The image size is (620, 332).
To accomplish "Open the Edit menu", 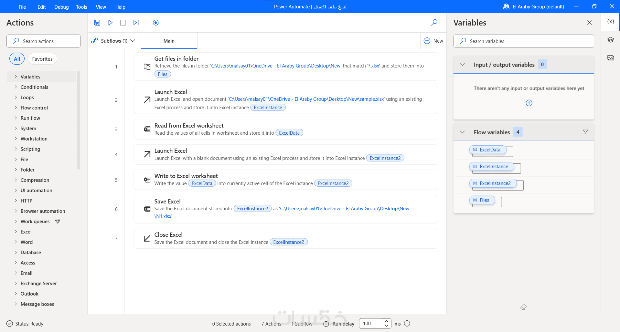I will (x=42, y=7).
